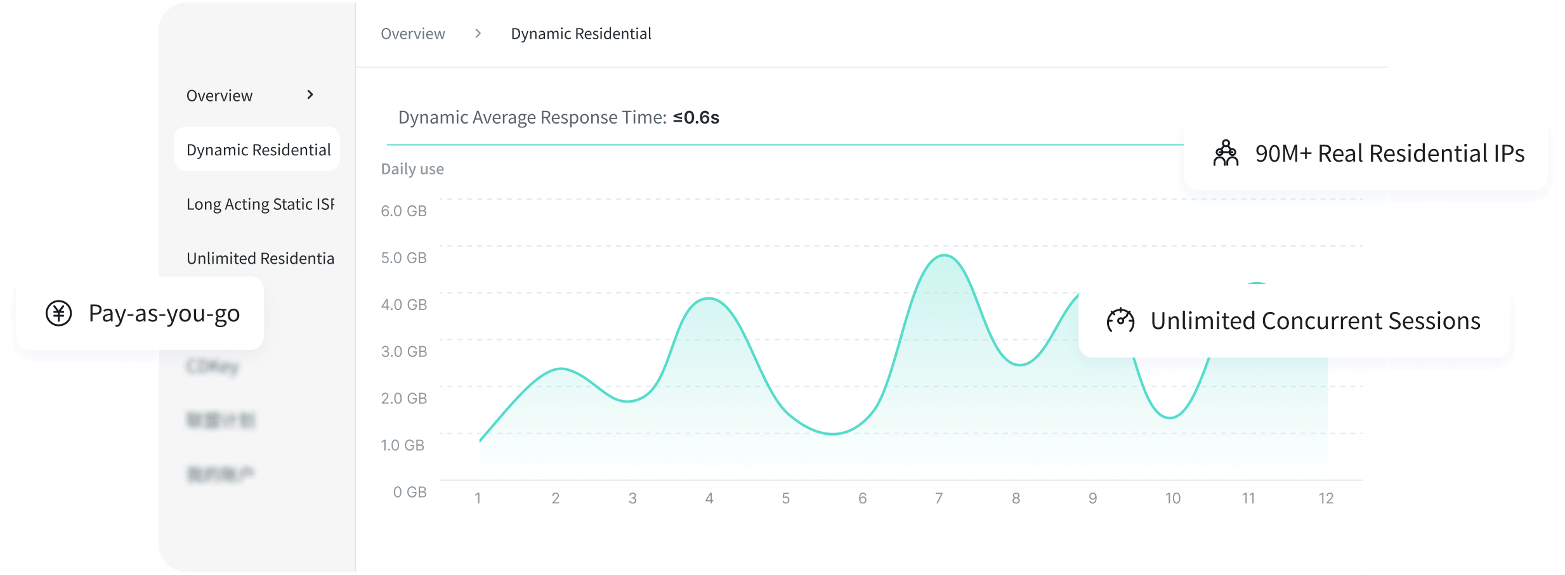Viewport: 1565px width, 575px height.
Task: Open Long Acting Static ISP sidebar item
Action: [x=260, y=204]
